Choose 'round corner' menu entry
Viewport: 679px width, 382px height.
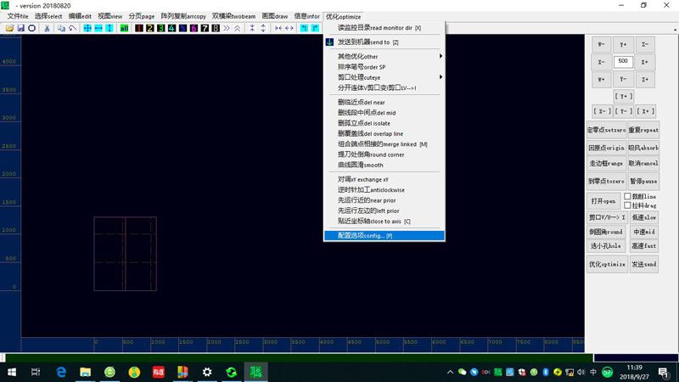click(384, 154)
